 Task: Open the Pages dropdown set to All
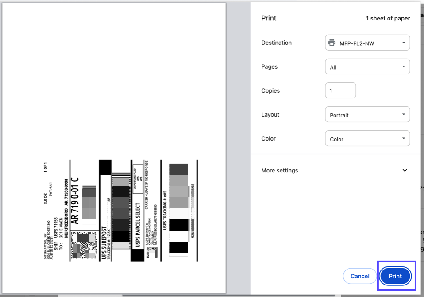(367, 66)
